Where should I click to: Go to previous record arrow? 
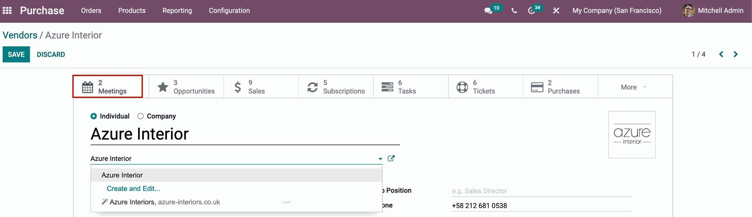pos(721,54)
